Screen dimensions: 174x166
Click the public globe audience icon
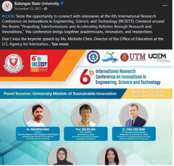(x=45, y=9)
